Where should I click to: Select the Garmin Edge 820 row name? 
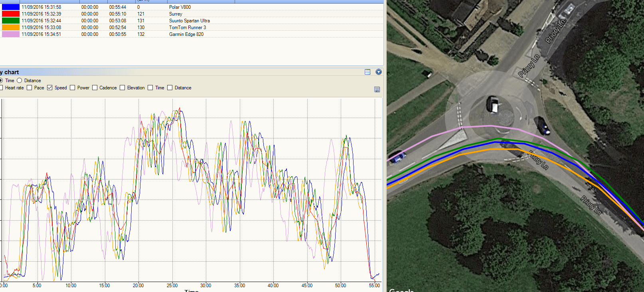pos(186,34)
